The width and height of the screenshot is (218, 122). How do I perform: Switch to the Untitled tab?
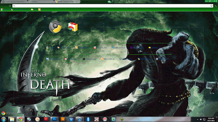[x=40, y=2]
